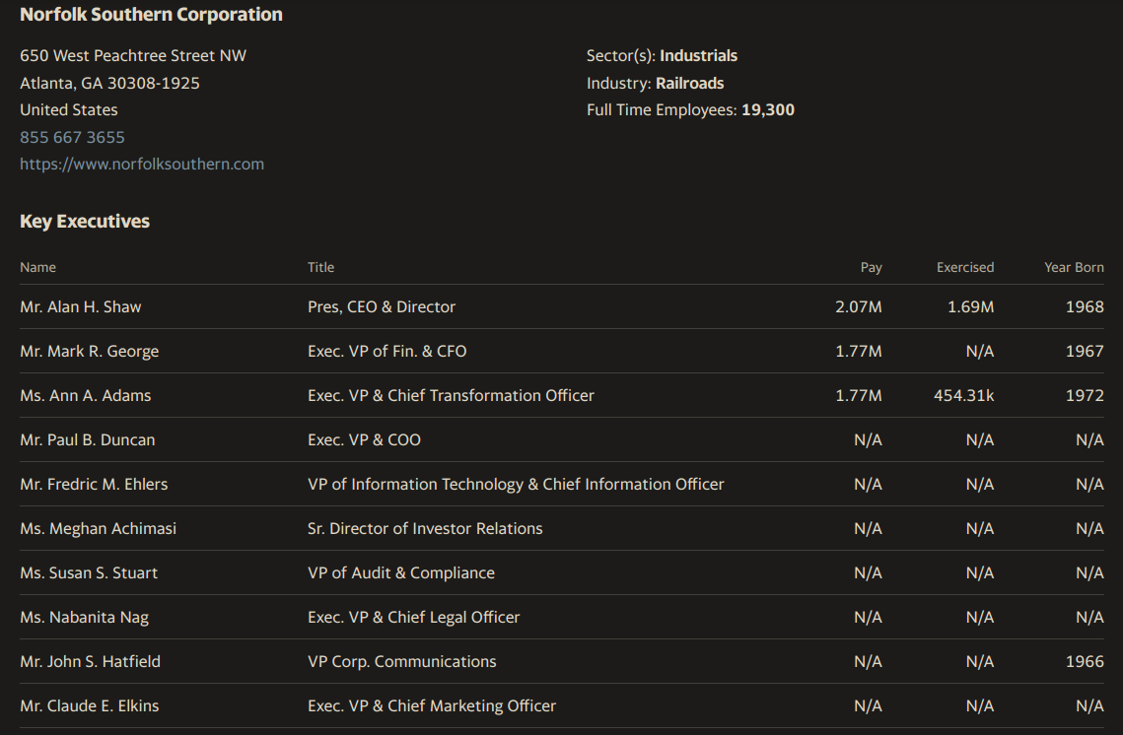Open the norfolksouthern.com website link
This screenshot has width=1123, height=735.
tap(142, 164)
